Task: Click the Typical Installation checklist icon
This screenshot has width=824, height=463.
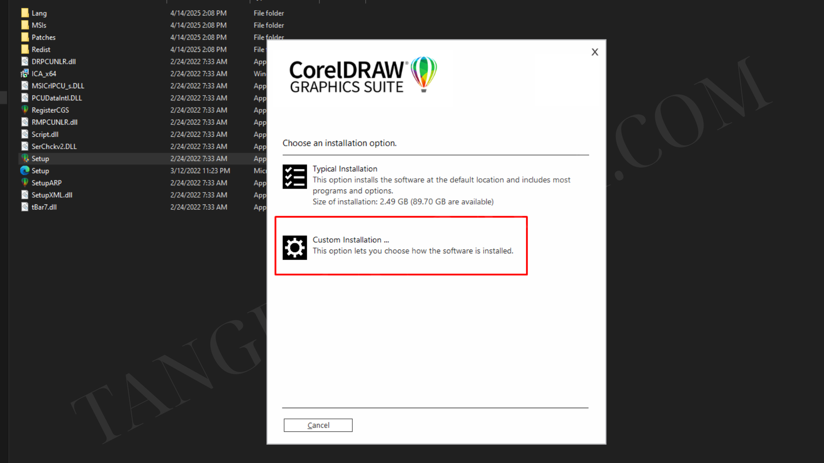Action: pyautogui.click(x=294, y=177)
